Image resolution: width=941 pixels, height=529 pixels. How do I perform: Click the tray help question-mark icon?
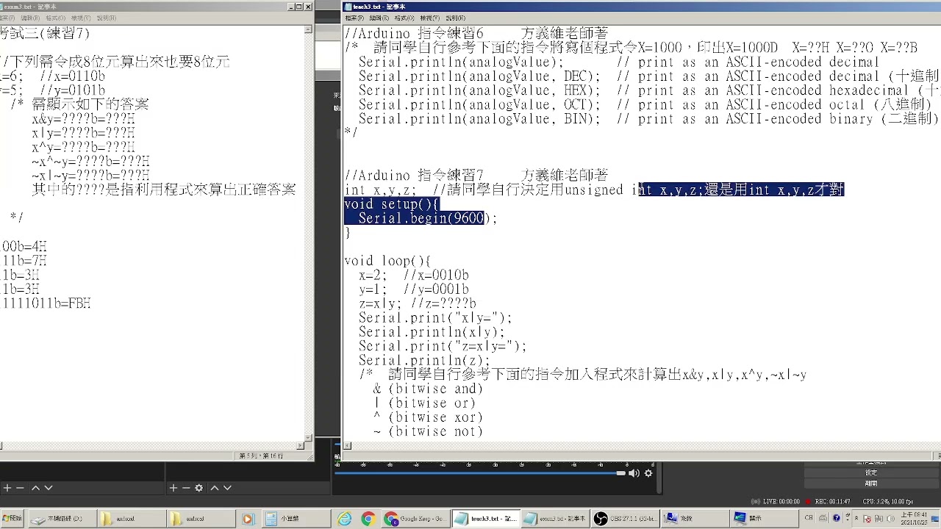(836, 518)
